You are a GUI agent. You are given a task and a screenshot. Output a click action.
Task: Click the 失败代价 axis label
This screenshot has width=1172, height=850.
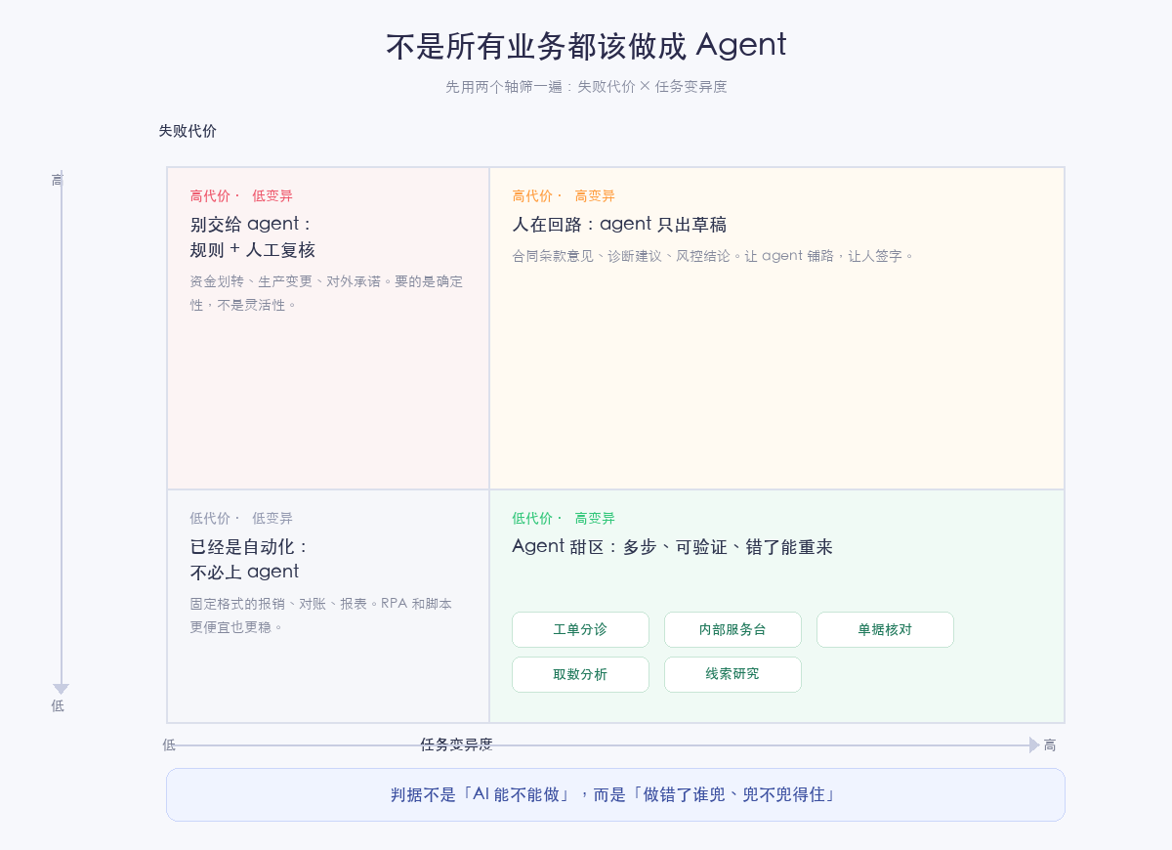click(188, 130)
